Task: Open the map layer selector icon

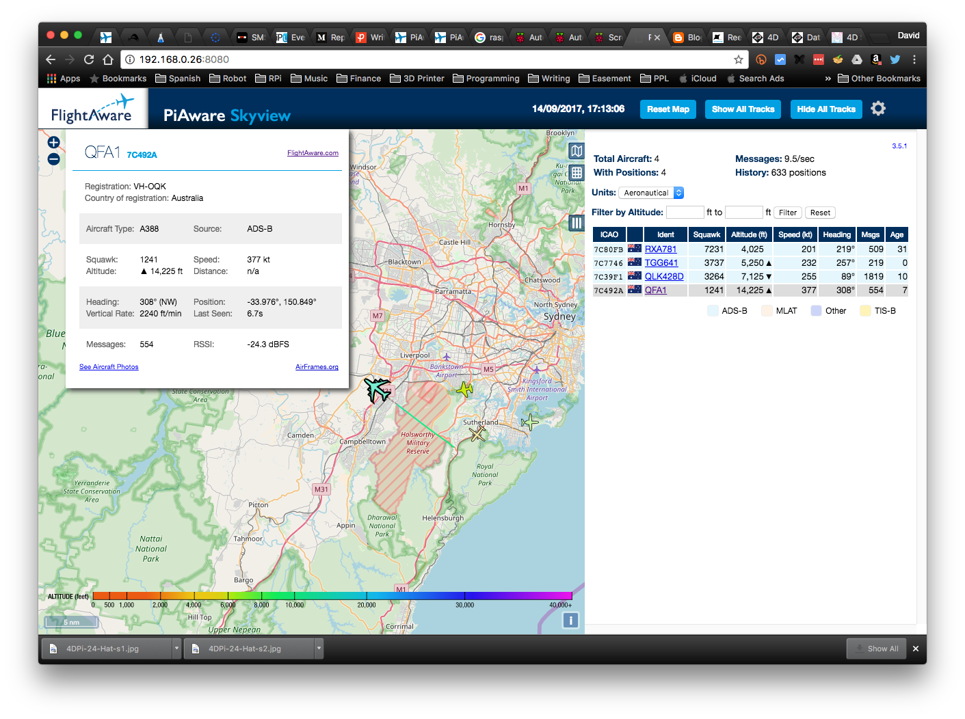Action: click(576, 150)
